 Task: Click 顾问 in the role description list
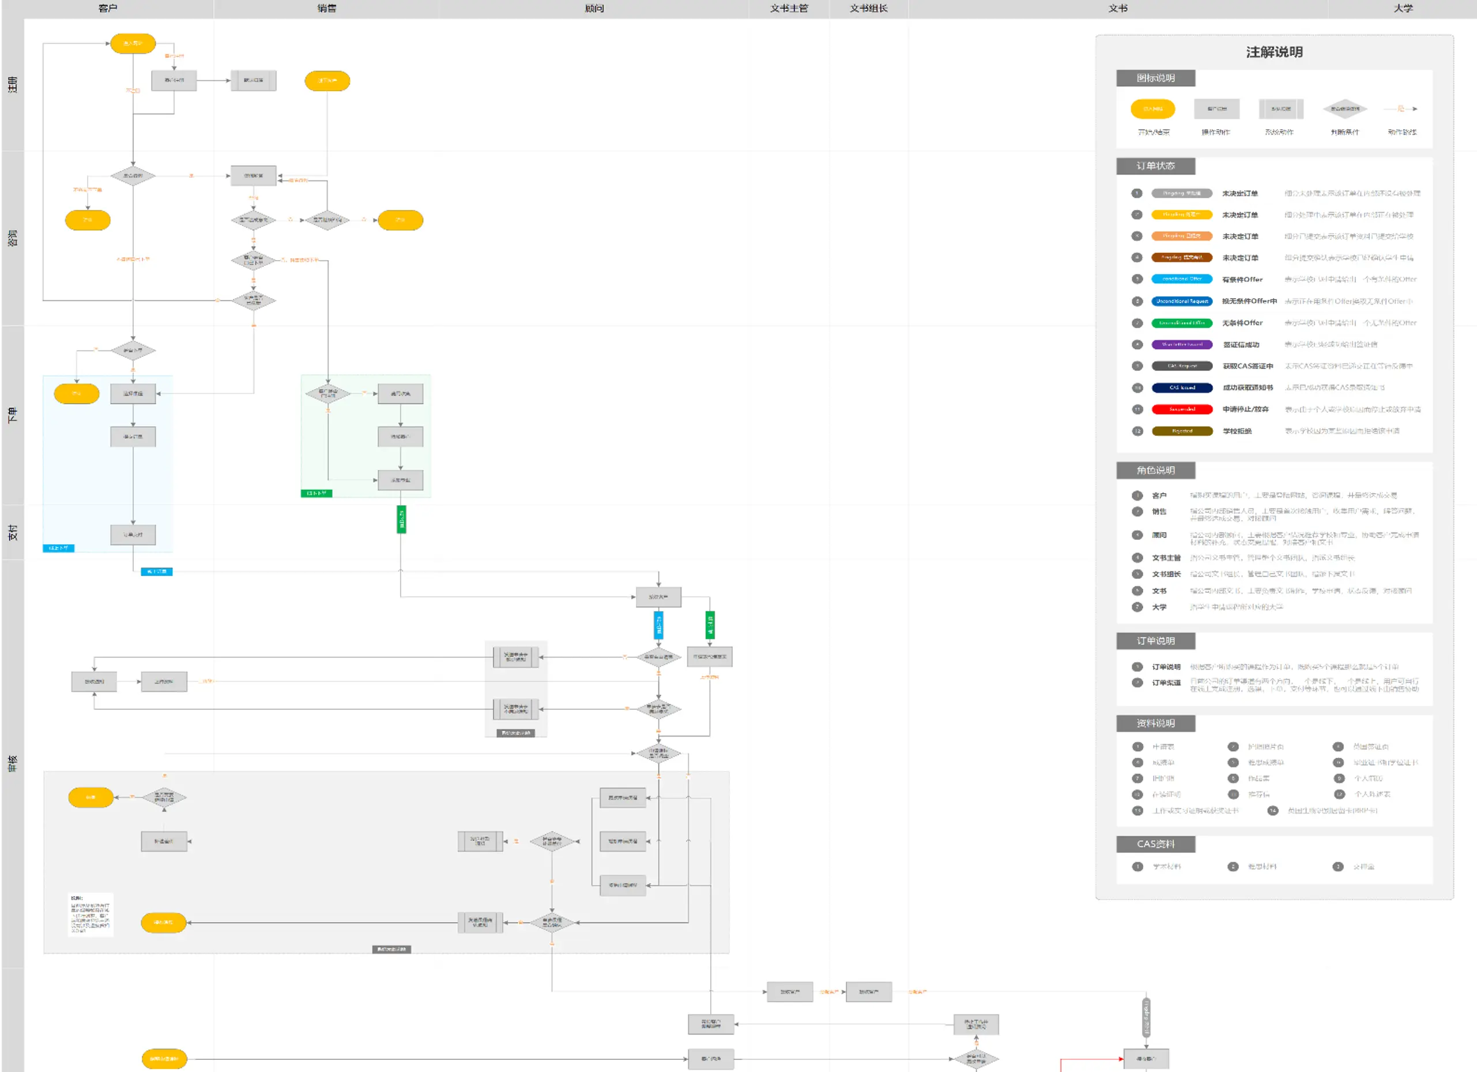[x=1159, y=535]
